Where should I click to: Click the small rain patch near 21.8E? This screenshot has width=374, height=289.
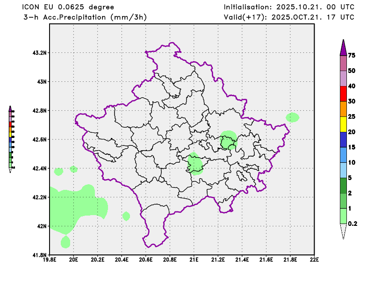[293, 117]
